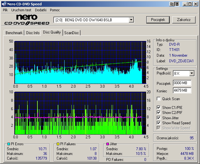Open the BENQ DVD drive selection dropdown
Image resolution: width=200 pixels, height=164 pixels.
131,20
